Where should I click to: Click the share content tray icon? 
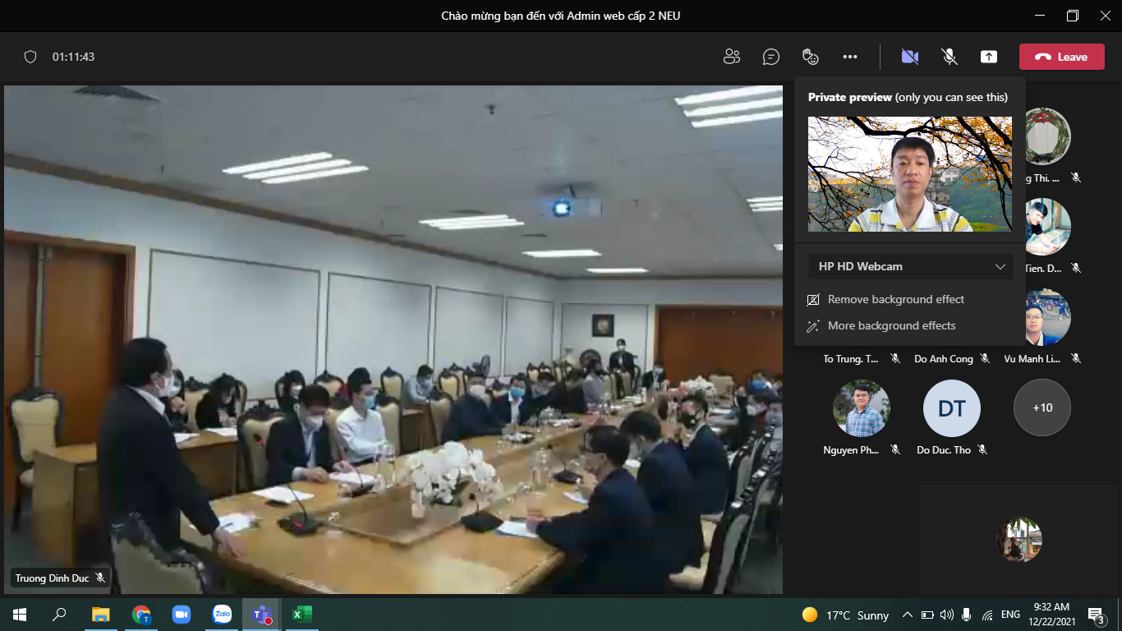point(989,57)
